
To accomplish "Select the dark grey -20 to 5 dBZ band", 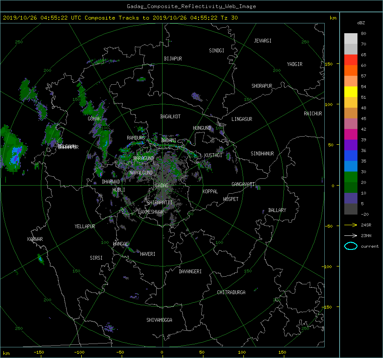I will 351,209.
